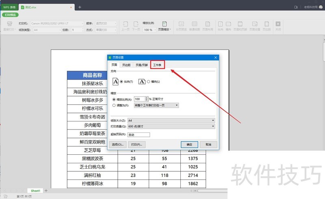The width and height of the screenshot is (325, 199).
Task: Click the 选项(O)... button
Action: click(x=117, y=145)
